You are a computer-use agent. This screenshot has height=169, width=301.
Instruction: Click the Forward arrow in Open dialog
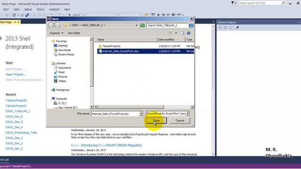tap(57, 25)
